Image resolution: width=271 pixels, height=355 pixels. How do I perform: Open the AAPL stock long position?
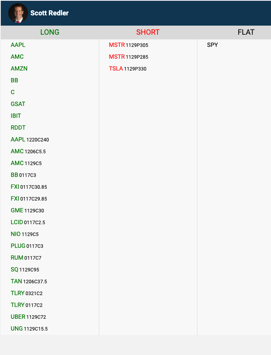click(18, 45)
